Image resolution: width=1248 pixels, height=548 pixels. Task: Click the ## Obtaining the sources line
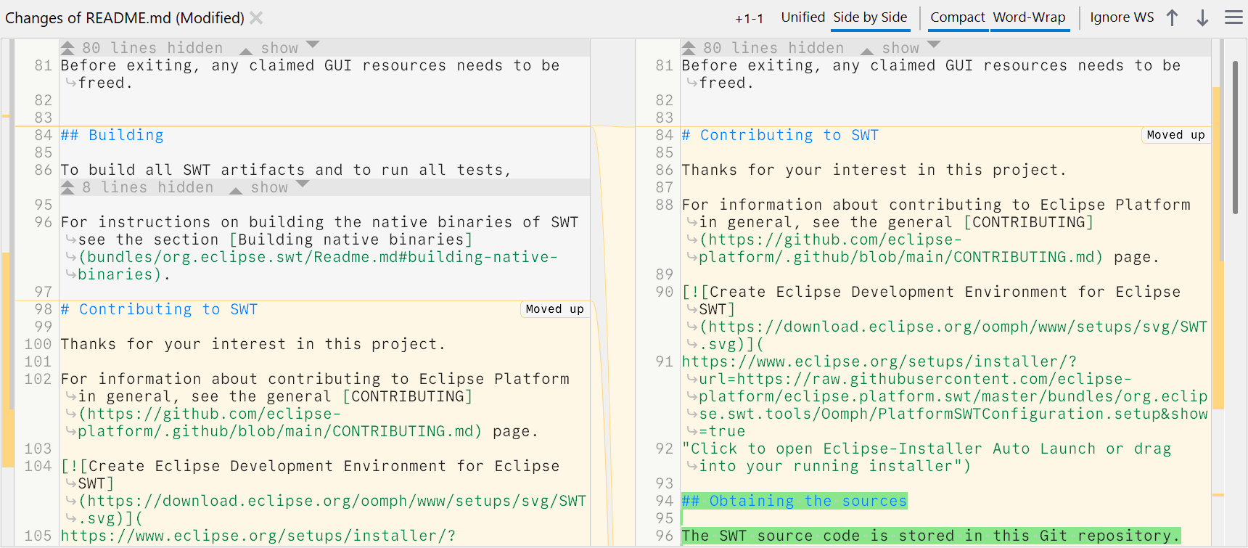795,501
